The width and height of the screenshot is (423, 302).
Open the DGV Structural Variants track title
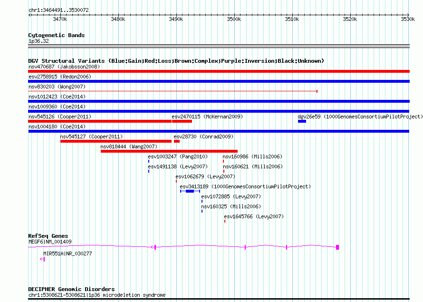pyautogui.click(x=176, y=61)
